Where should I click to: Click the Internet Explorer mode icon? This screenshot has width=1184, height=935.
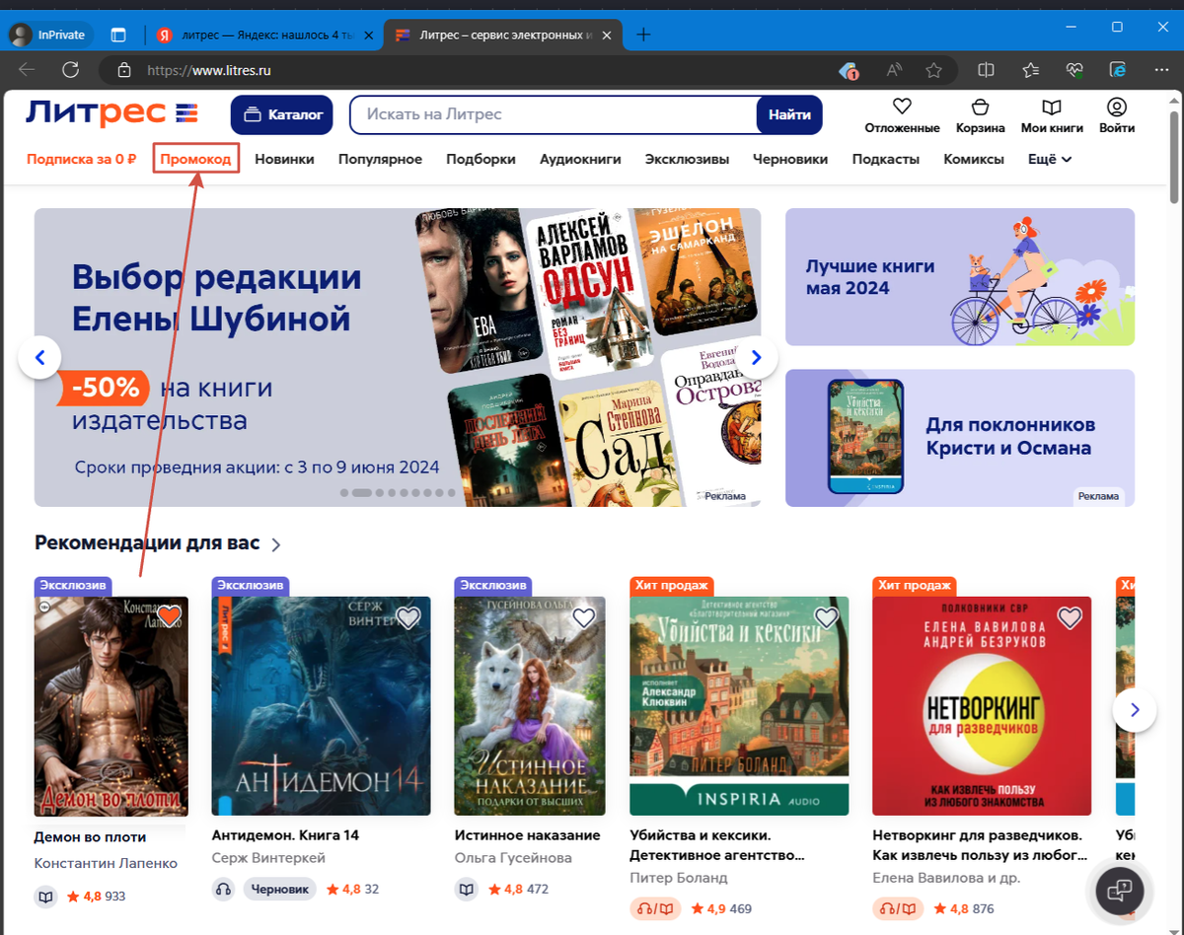(x=1118, y=70)
